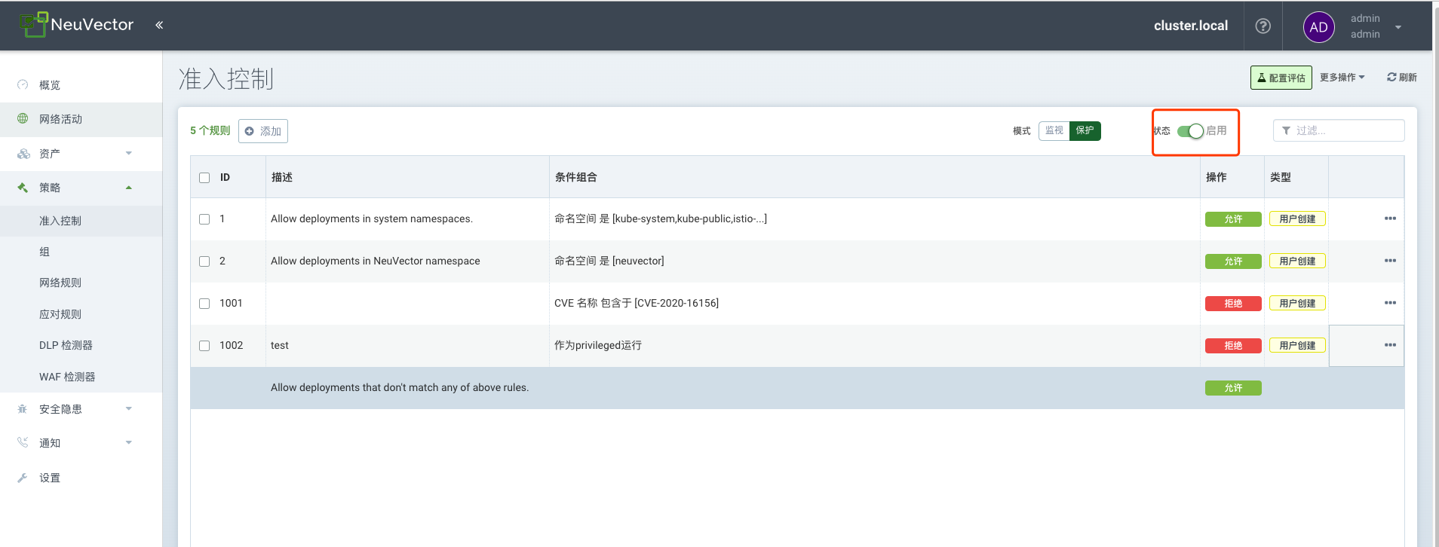Image resolution: width=1439 pixels, height=547 pixels.
Task: Open help via question mark icon
Action: click(x=1263, y=26)
